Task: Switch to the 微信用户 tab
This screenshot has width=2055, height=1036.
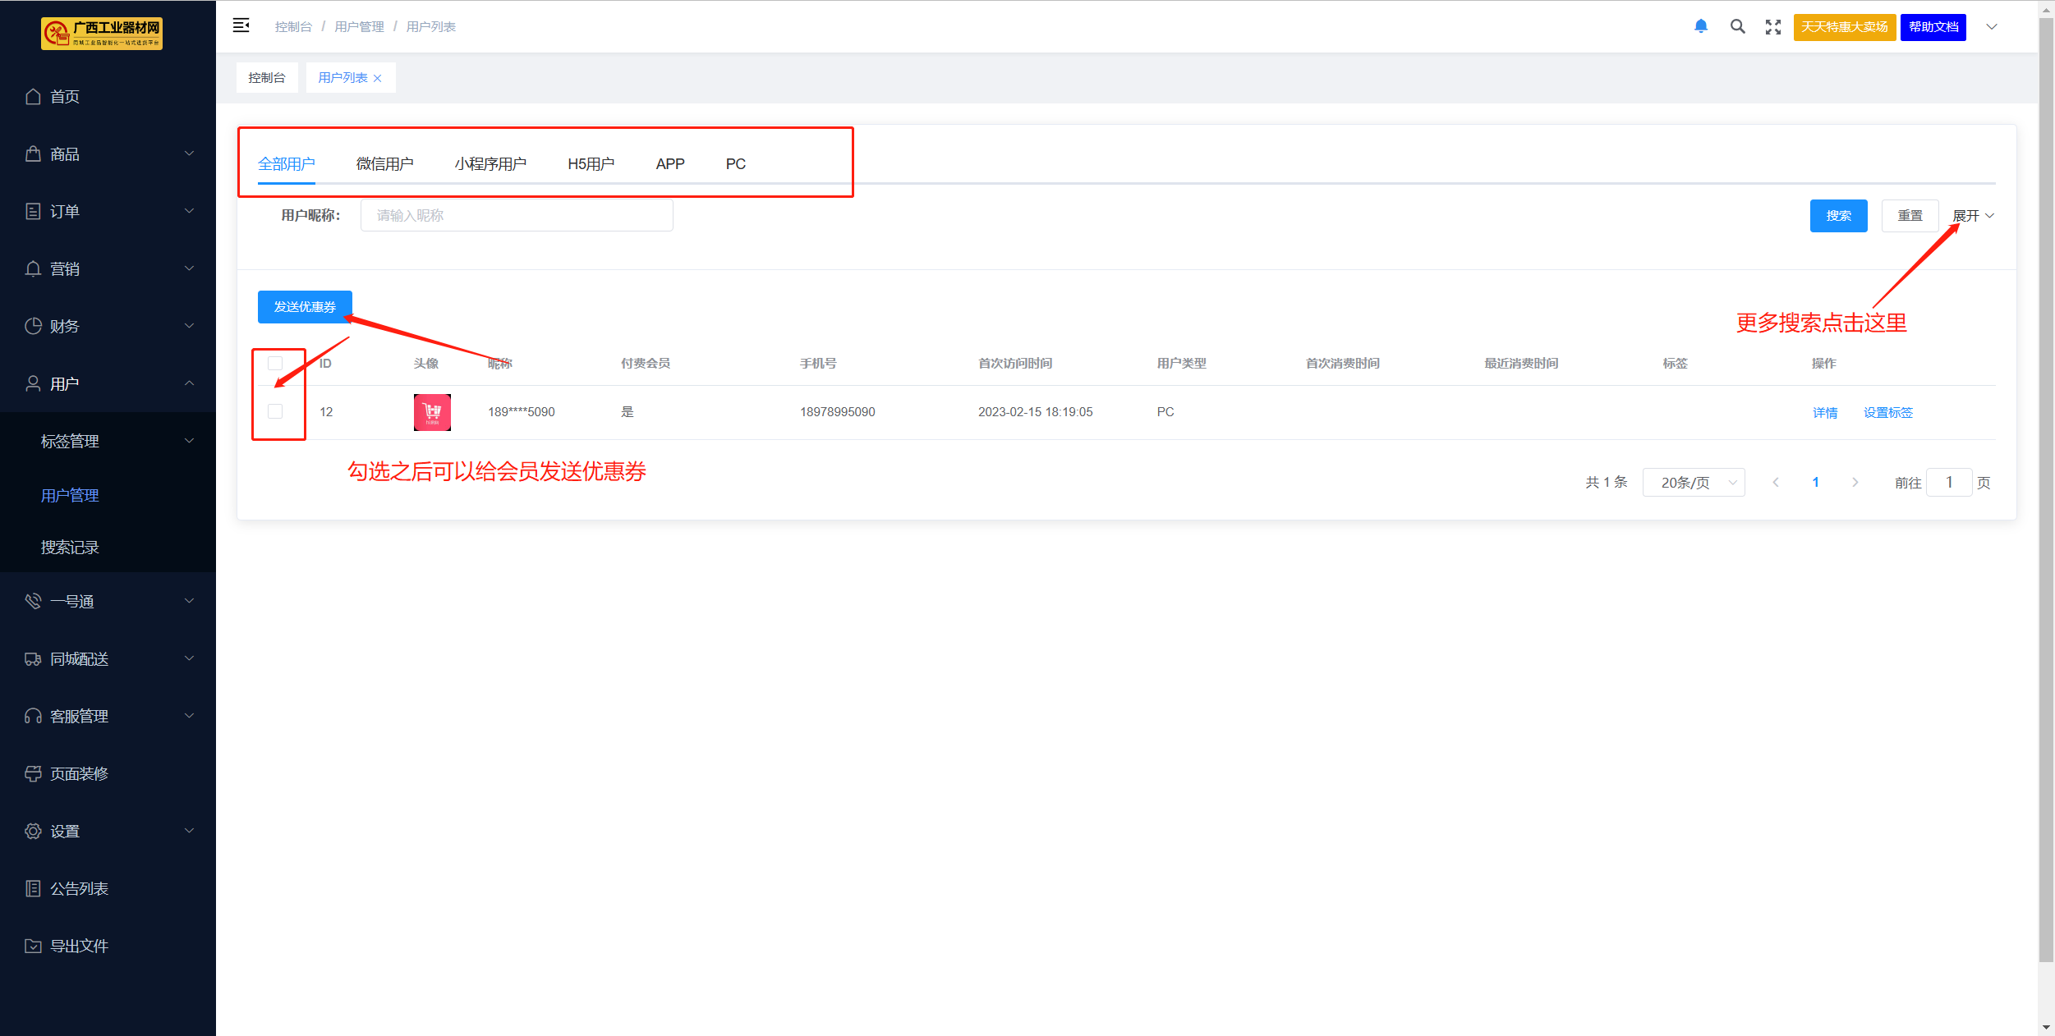Action: pyautogui.click(x=384, y=164)
